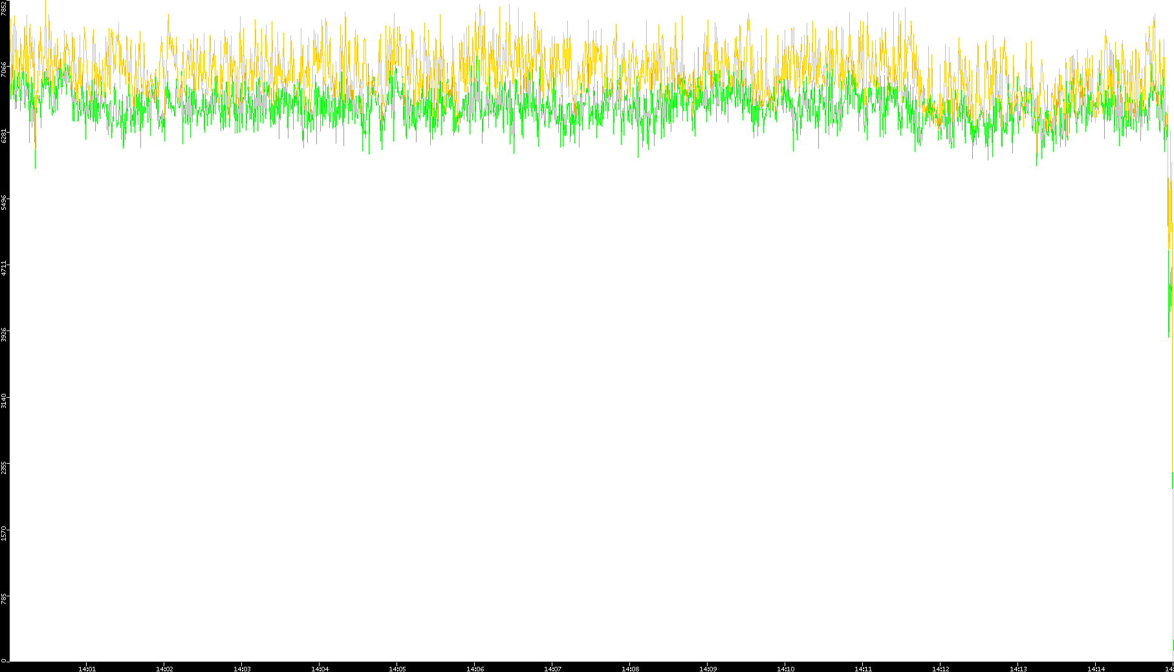Select the 14:03 tick on time axis
The width and height of the screenshot is (1174, 672).
242,669
